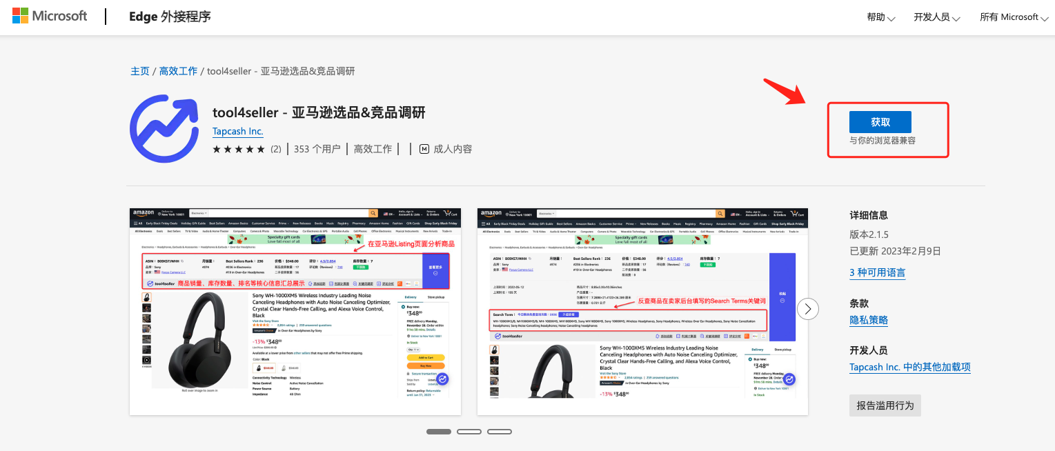Viewport: 1055px width, 451px height.
Task: Click the 详细信息 heading
Action: click(x=869, y=215)
